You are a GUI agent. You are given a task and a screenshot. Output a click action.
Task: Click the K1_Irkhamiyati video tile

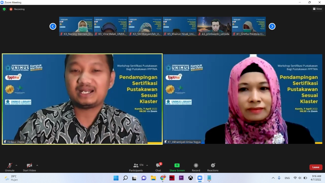[x=243, y=99]
